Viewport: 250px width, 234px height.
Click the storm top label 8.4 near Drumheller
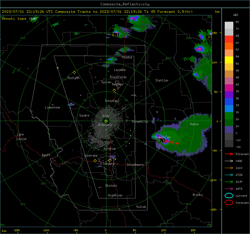click(x=161, y=141)
